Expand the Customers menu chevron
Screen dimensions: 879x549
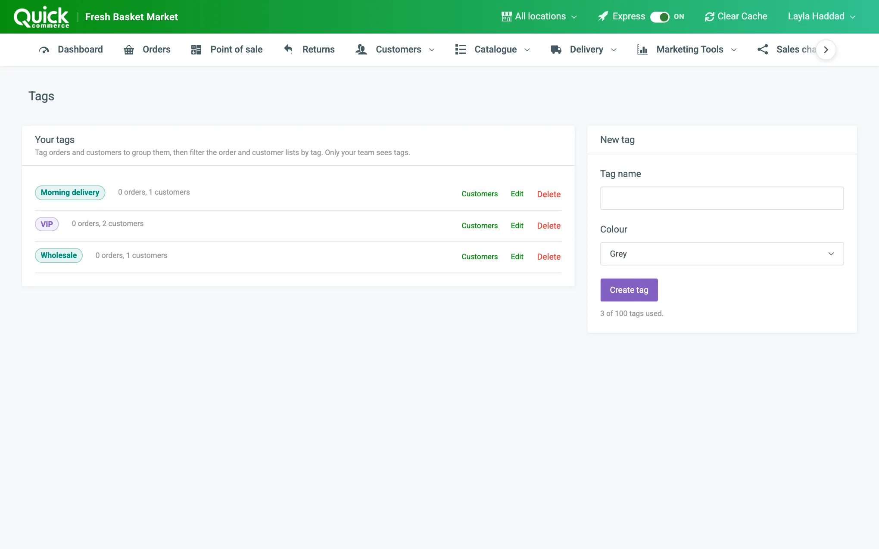tap(432, 50)
